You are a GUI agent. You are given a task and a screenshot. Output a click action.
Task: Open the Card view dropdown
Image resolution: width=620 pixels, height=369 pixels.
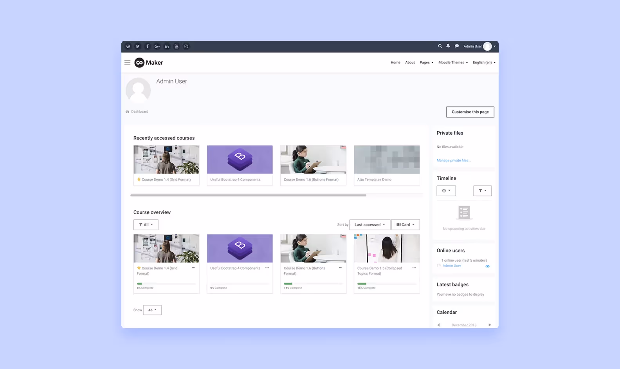pos(406,225)
